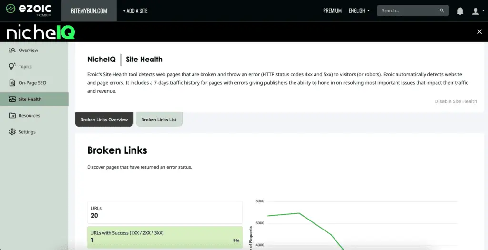Click the 5% success percentage value
Screen dimensions: 488x250
236,240
